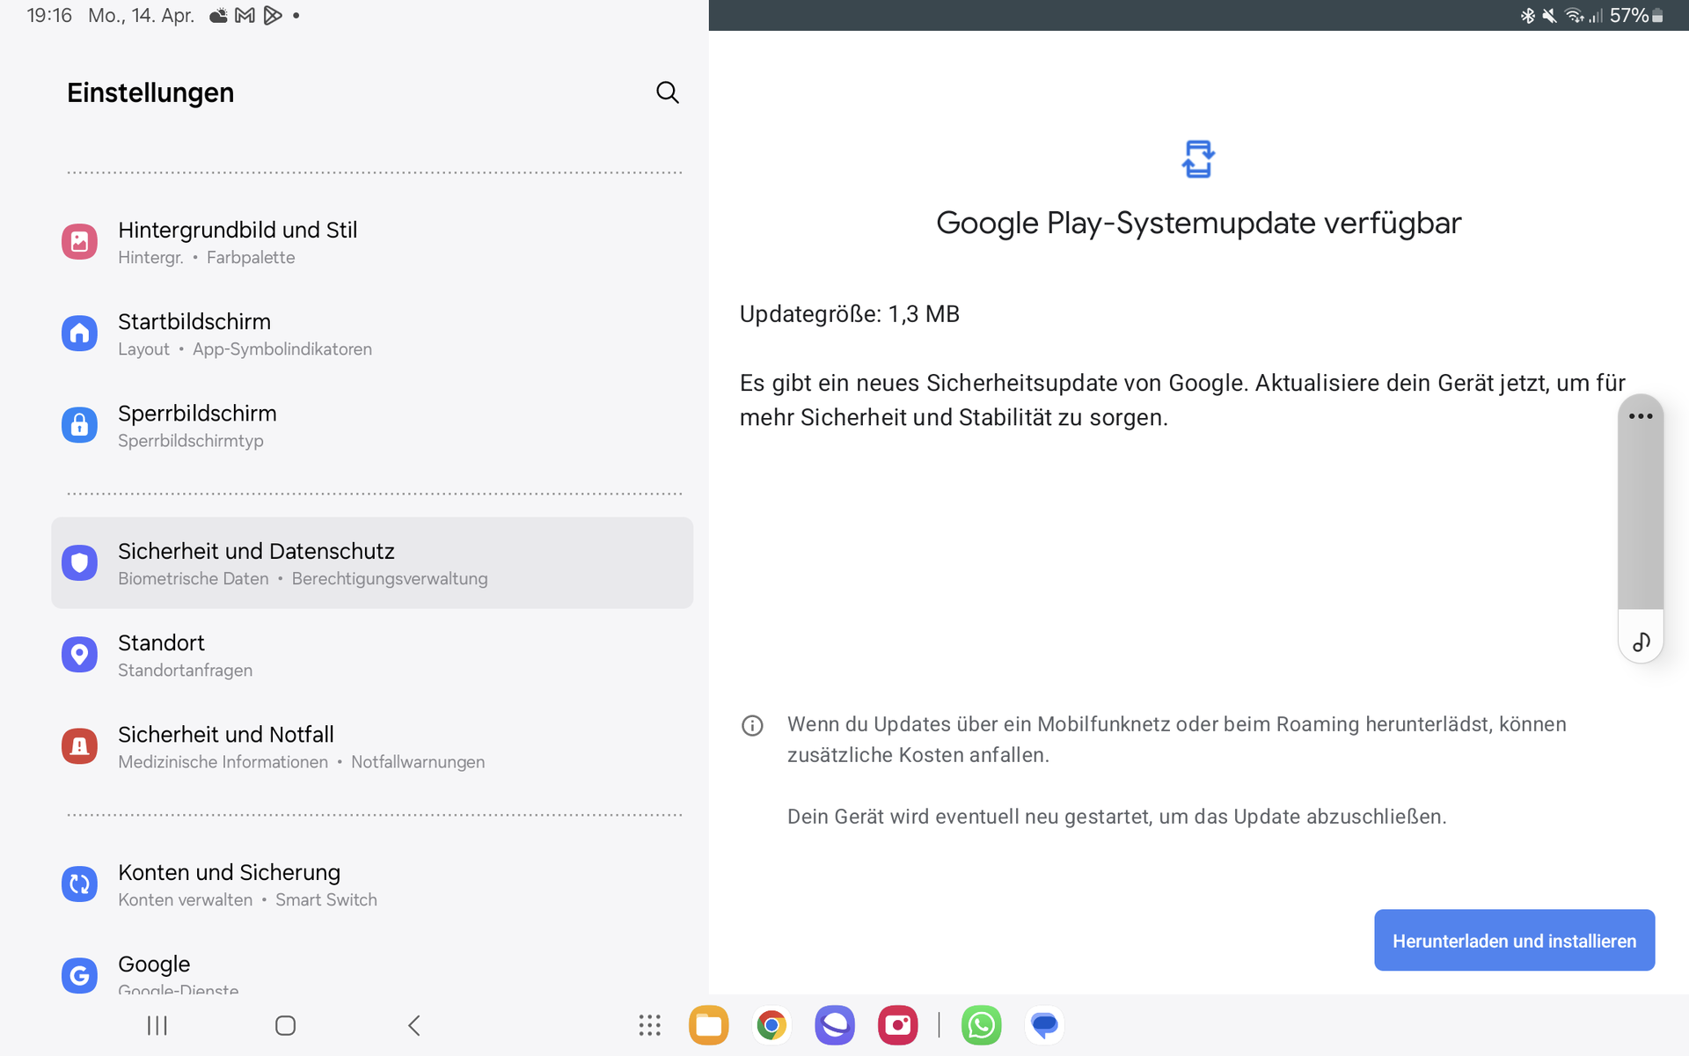
Task: Open the app drawer grid icon
Action: (x=649, y=1025)
